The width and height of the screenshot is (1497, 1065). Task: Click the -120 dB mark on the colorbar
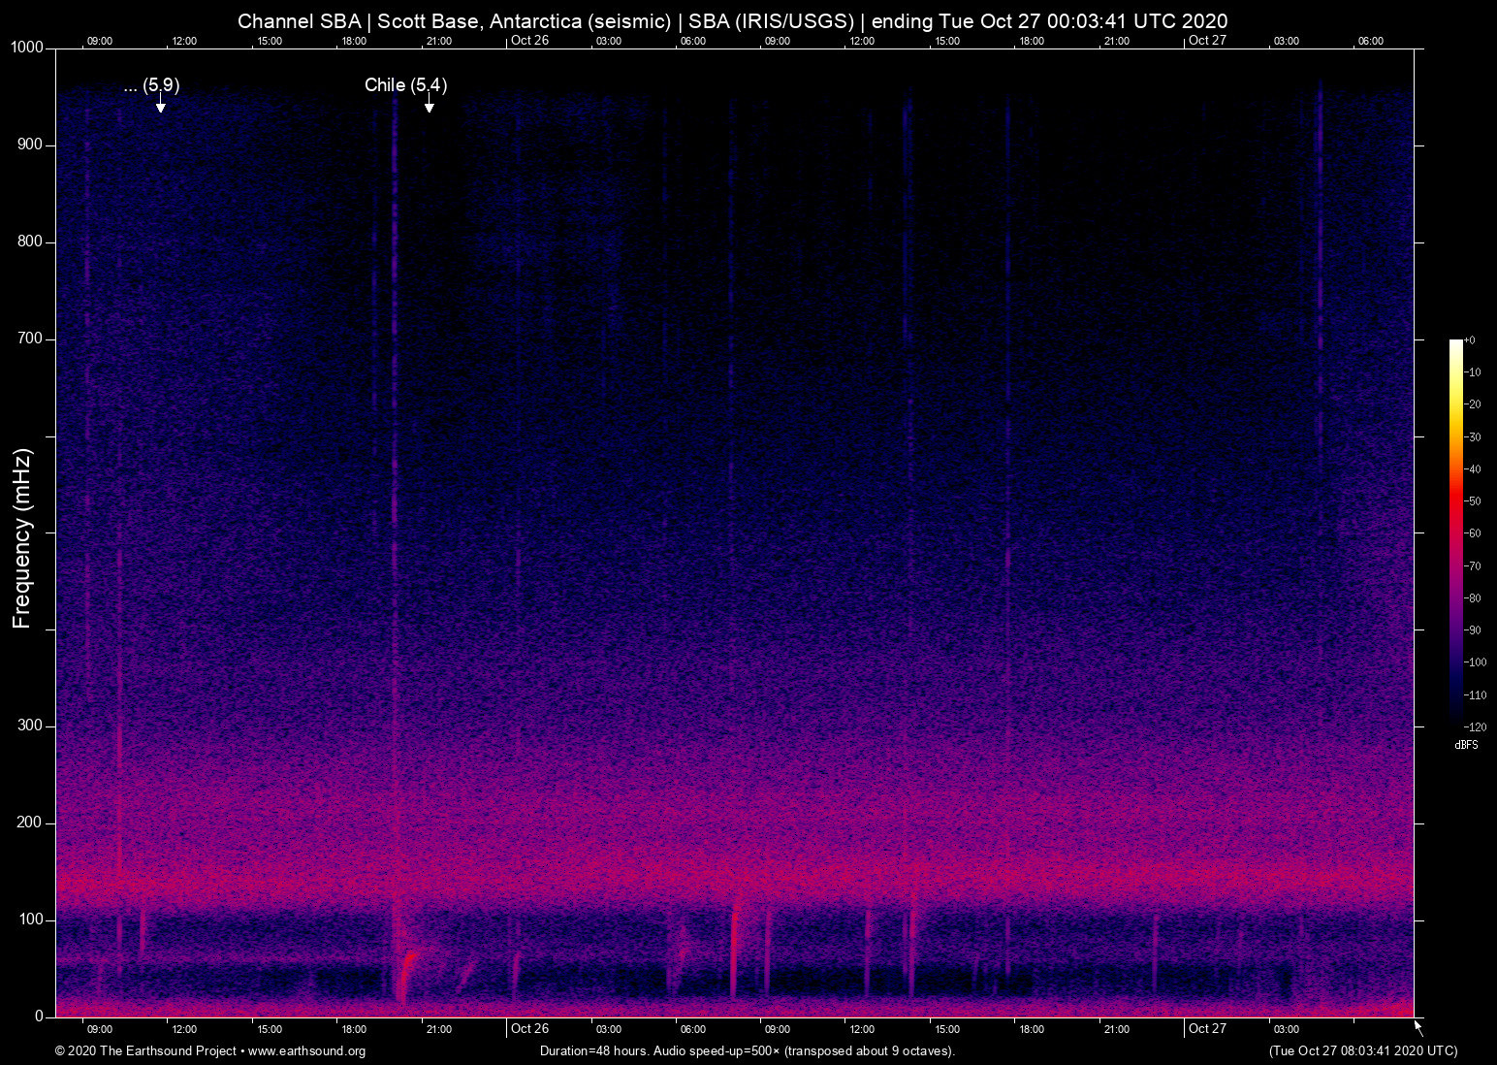click(x=1476, y=726)
